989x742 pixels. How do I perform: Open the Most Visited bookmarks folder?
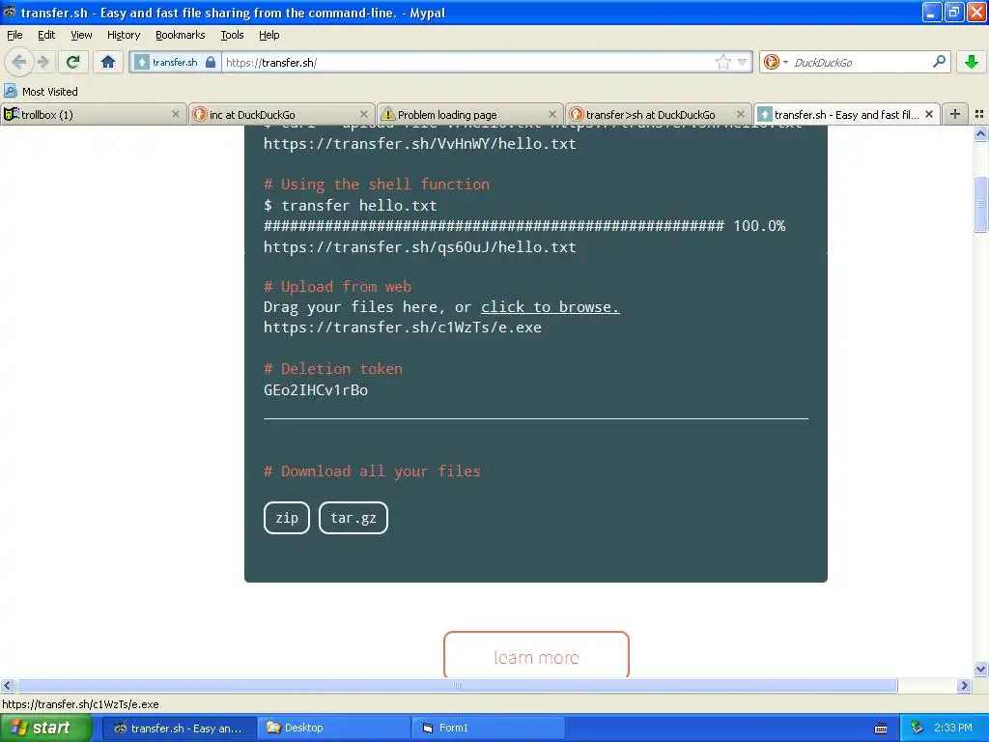(42, 92)
